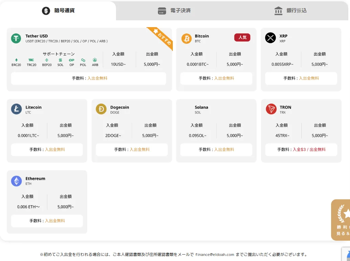Open the laurel star floating widget
This screenshot has width=350, height=261.
[341, 220]
